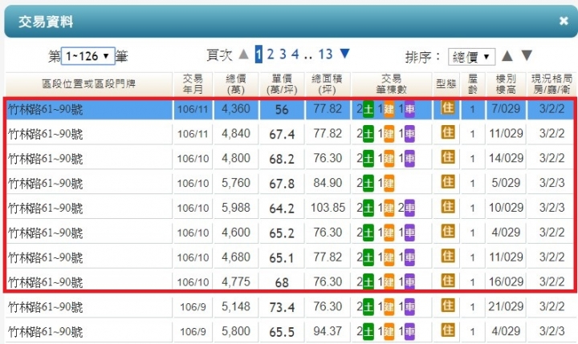578x344 pixels.
Task: Click the purple 車 parking icon in 4,800 row
Action: click(x=409, y=159)
